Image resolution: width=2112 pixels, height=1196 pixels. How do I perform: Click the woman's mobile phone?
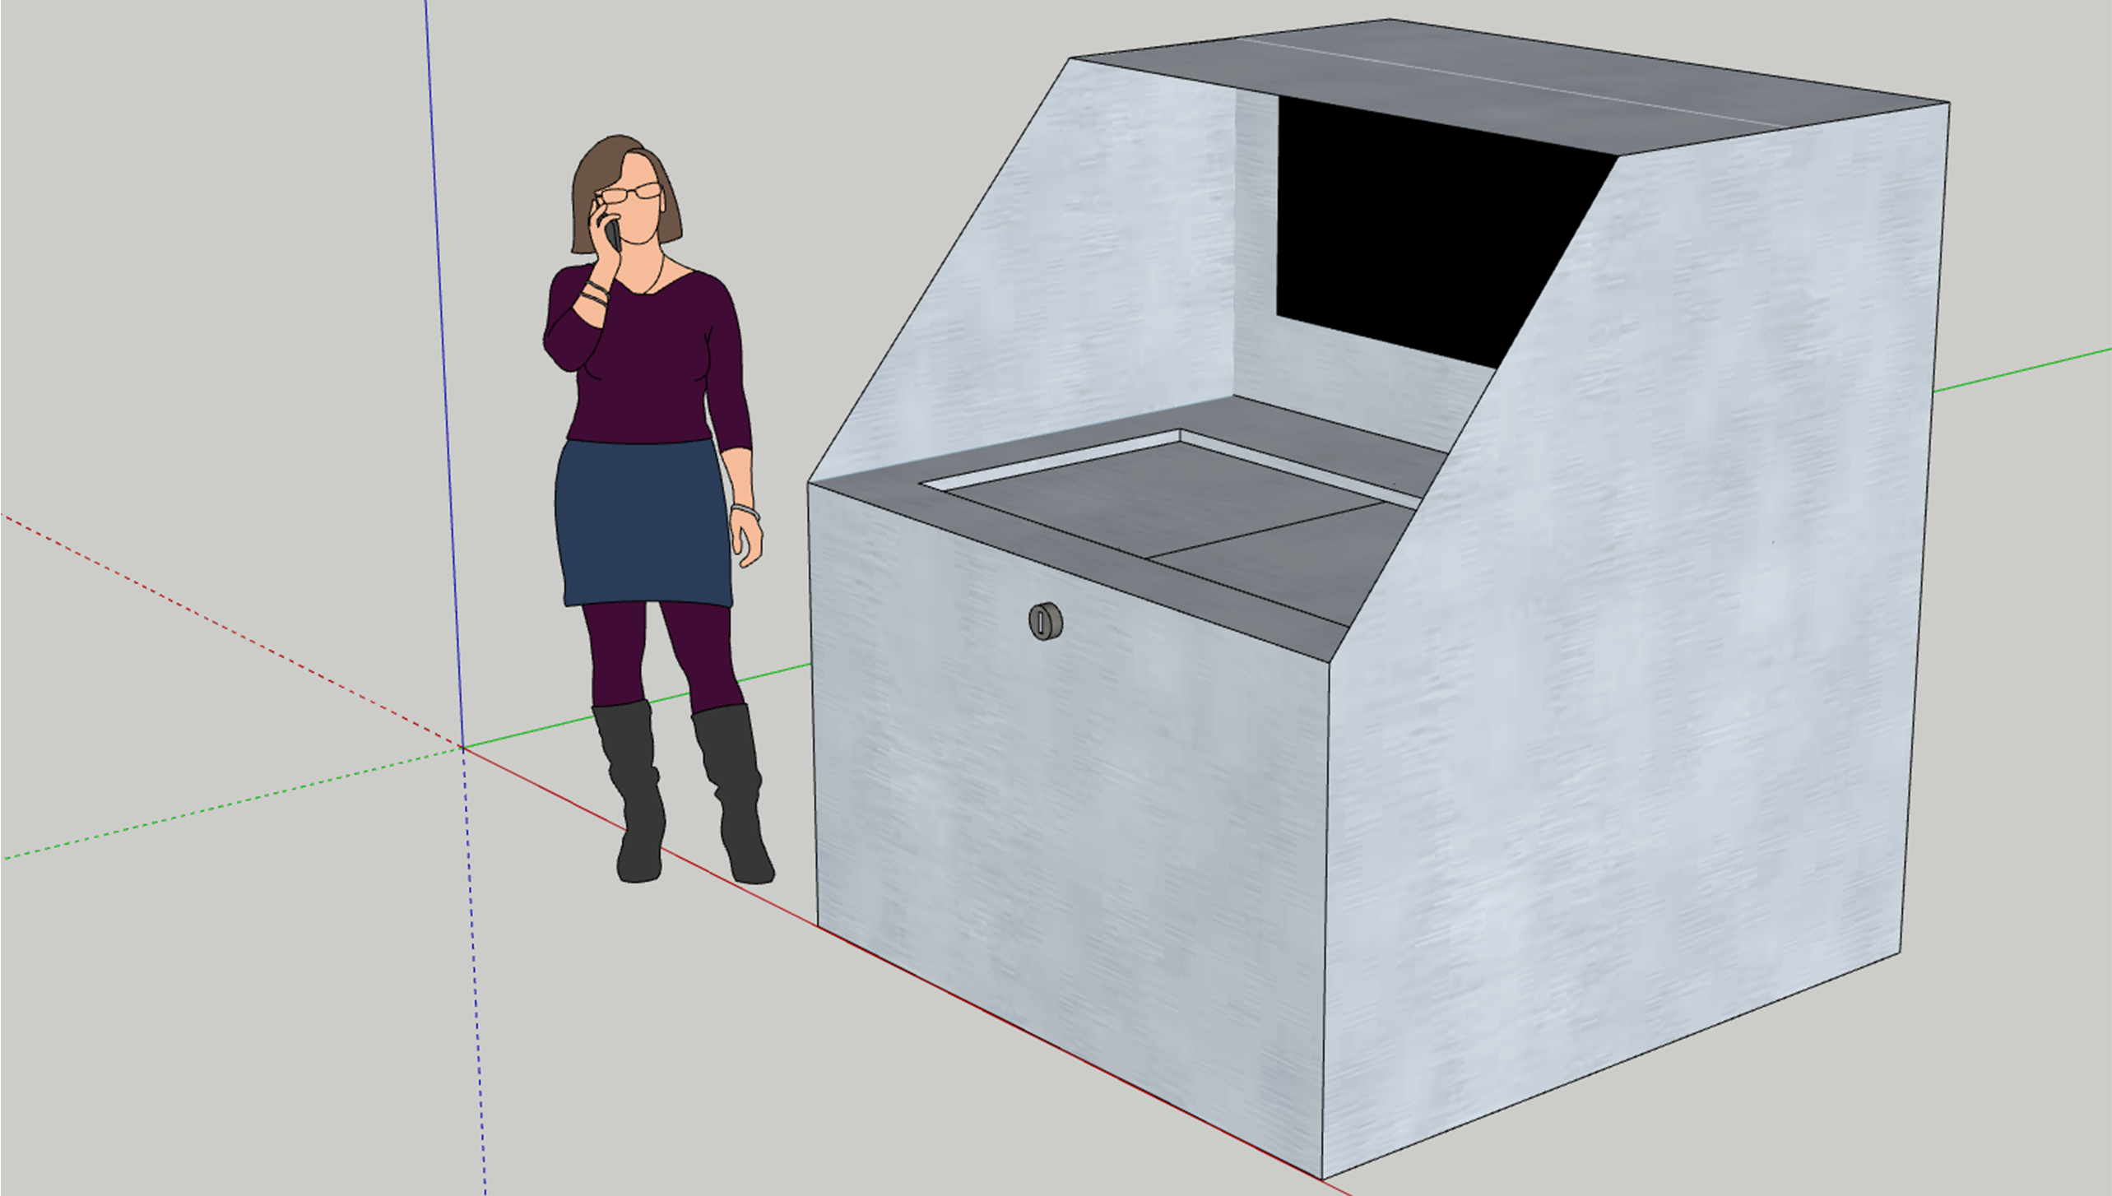612,234
